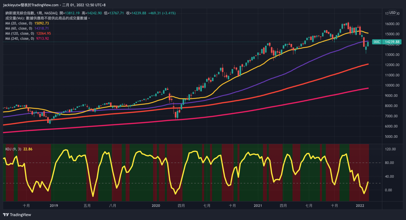Click the 120.00 KDJ scale label
Viewport: 406px width, 220px height.
pyautogui.click(x=390, y=149)
